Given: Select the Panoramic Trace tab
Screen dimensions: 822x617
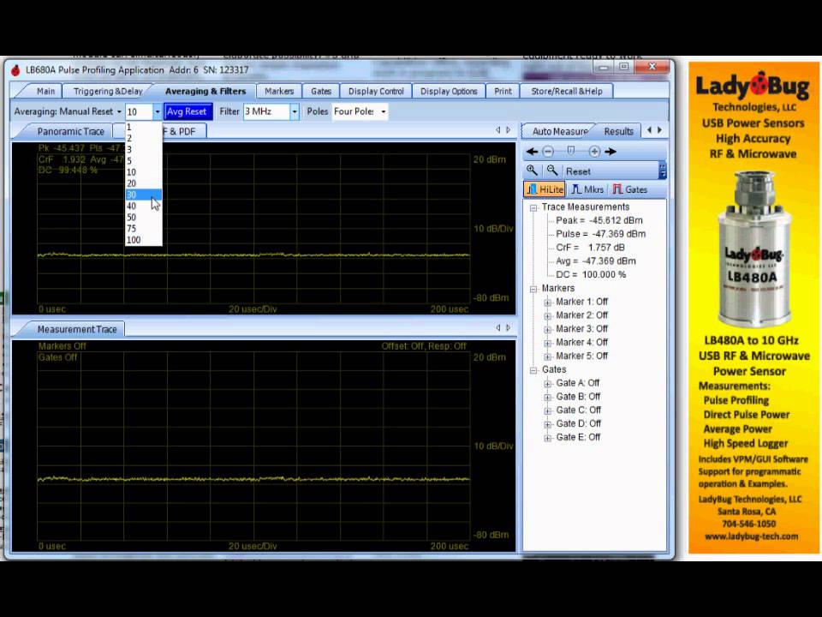Looking at the screenshot, I should 70,131.
